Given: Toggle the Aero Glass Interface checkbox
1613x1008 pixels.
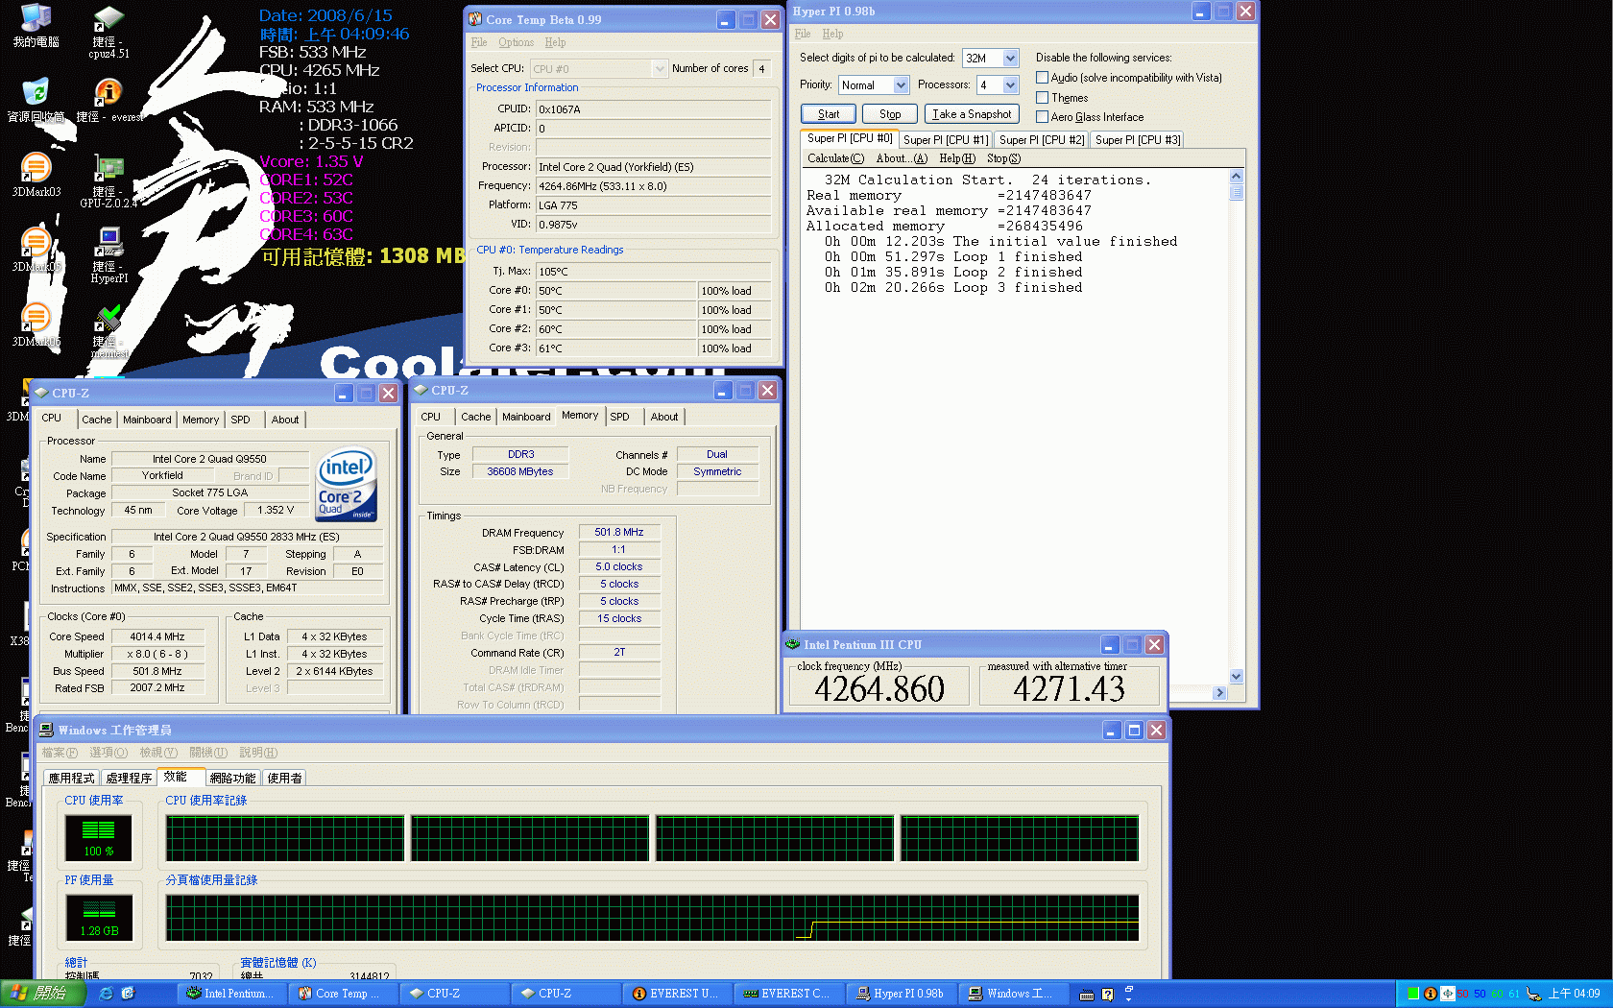Looking at the screenshot, I should point(1042,117).
